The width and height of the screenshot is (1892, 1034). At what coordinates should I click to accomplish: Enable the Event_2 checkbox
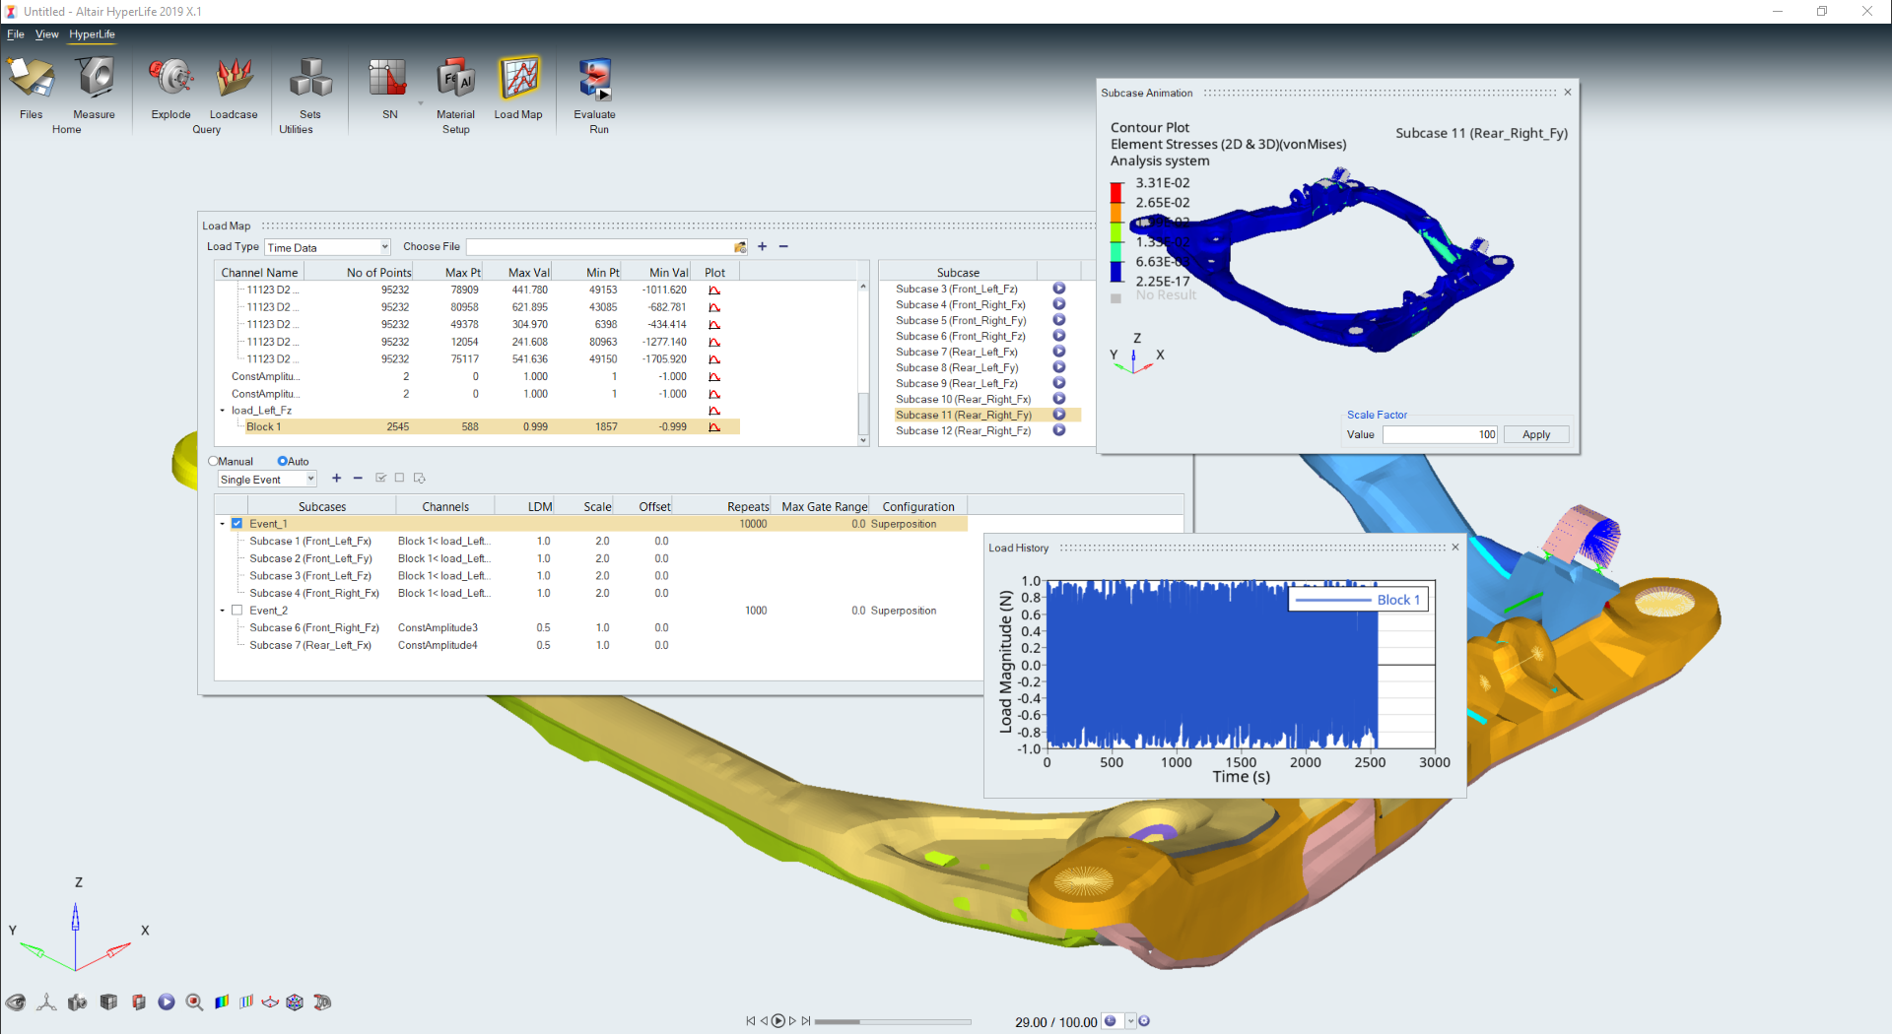click(x=237, y=611)
